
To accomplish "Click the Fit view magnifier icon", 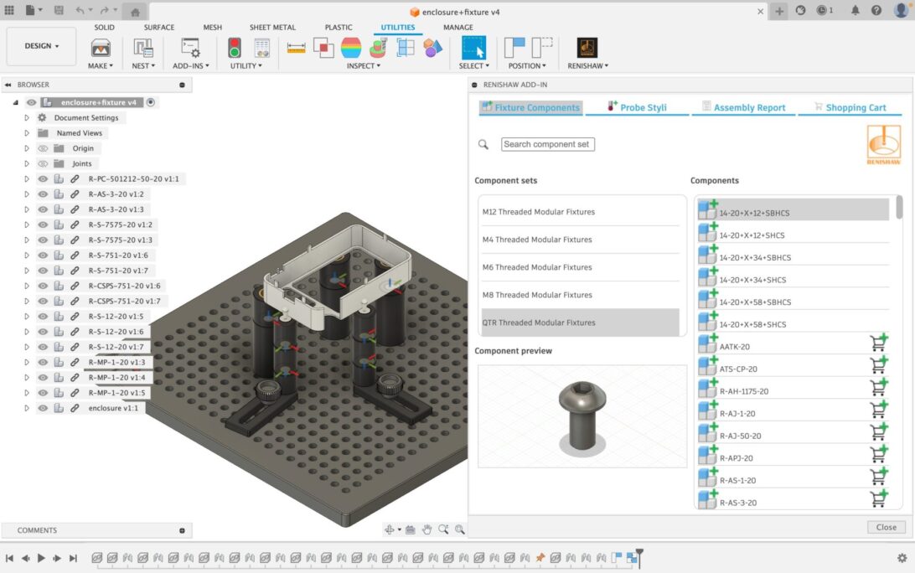I will tap(459, 529).
